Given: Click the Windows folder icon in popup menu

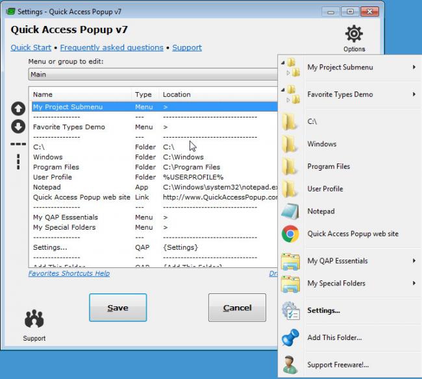Looking at the screenshot, I should (x=290, y=144).
